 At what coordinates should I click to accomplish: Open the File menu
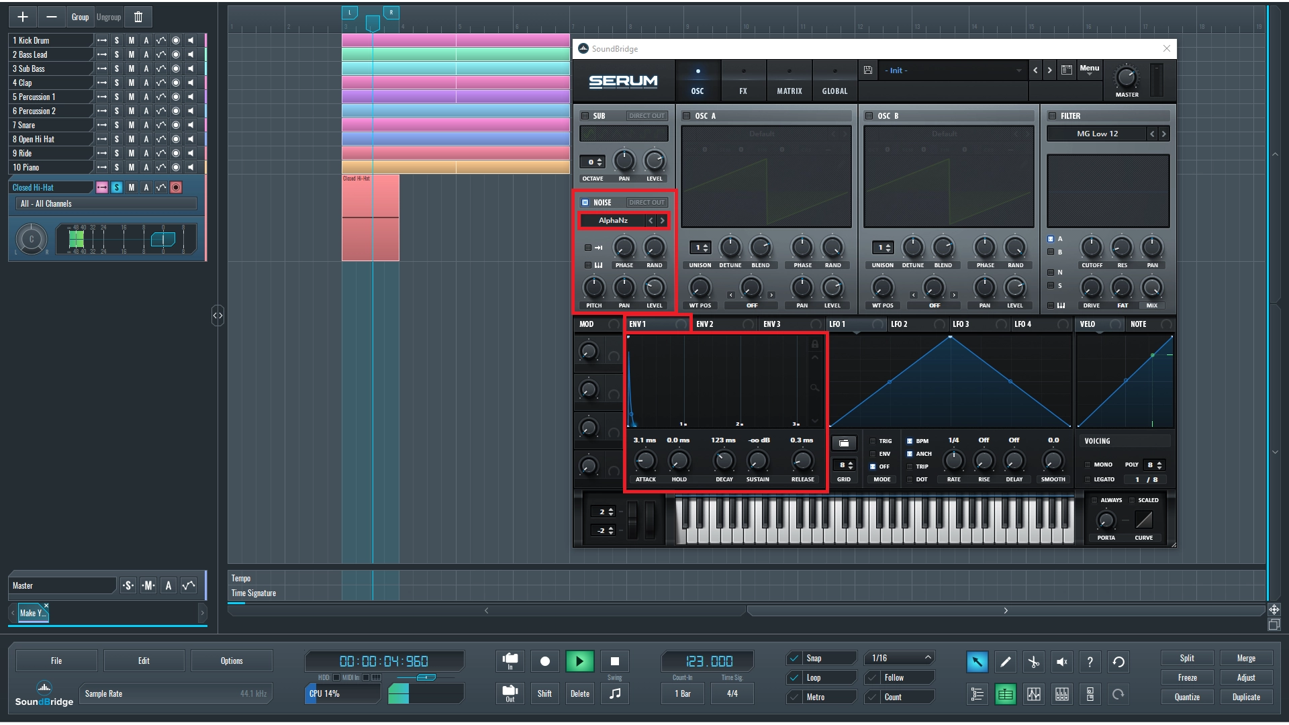56,661
